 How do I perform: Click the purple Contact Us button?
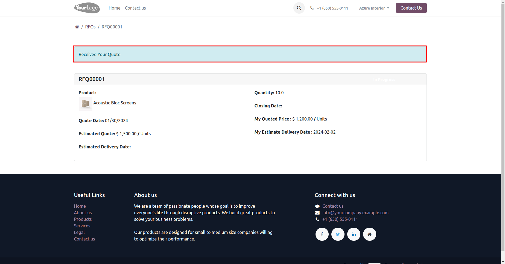point(411,8)
